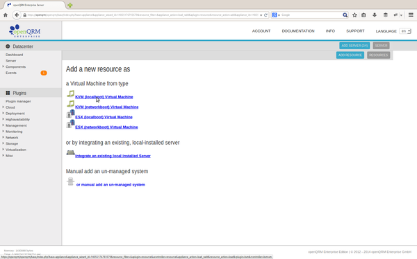
Task: Open a new tab with the plus icon
Action: pos(69,5)
